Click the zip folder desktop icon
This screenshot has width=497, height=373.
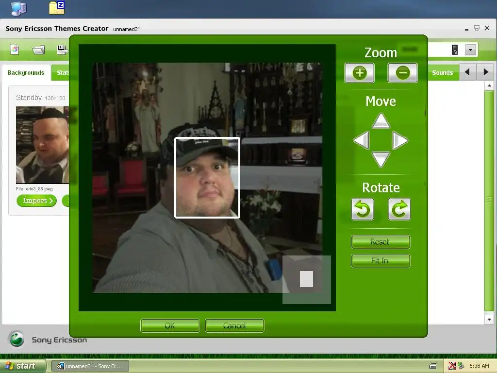click(x=57, y=8)
